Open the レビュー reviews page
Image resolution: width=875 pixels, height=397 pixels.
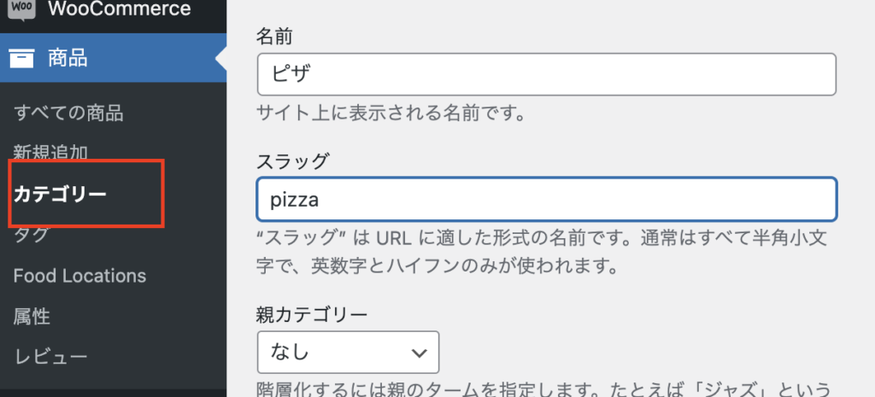pyautogui.click(x=50, y=356)
